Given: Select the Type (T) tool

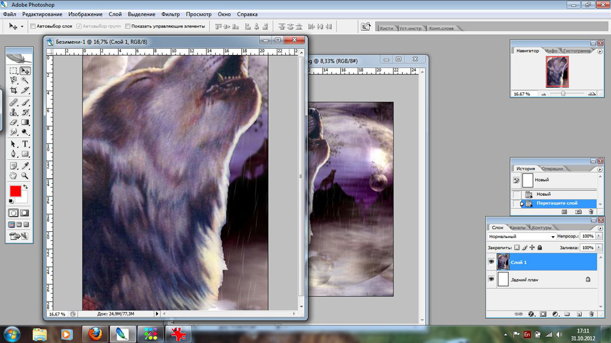Looking at the screenshot, I should (25, 144).
